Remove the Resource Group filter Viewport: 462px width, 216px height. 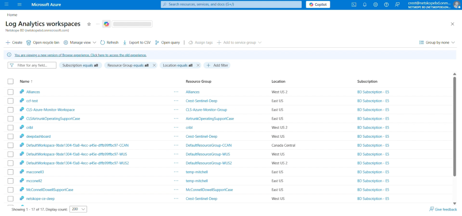(154, 66)
